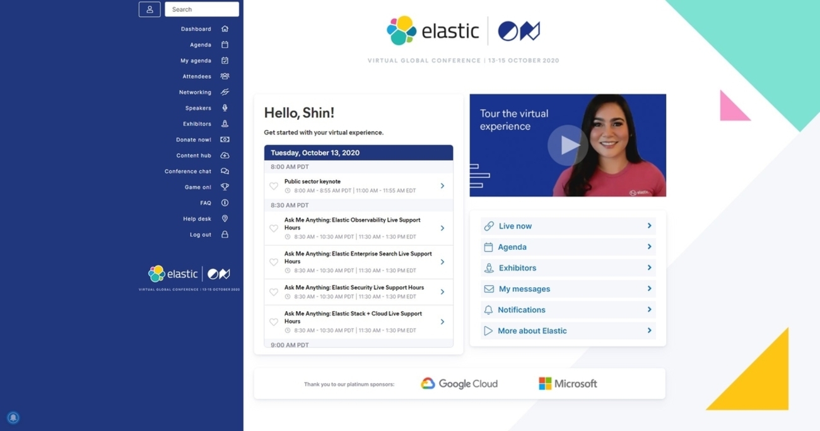
Task: Click the Donate now money icon
Action: click(x=225, y=139)
